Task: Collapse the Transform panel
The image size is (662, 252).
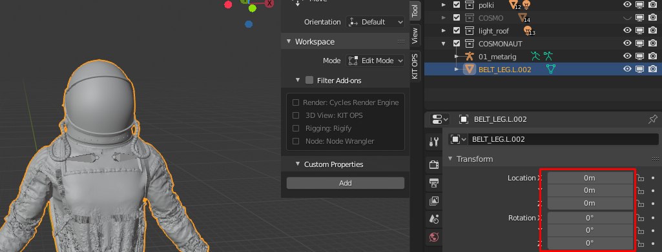Action: pyautogui.click(x=450, y=159)
